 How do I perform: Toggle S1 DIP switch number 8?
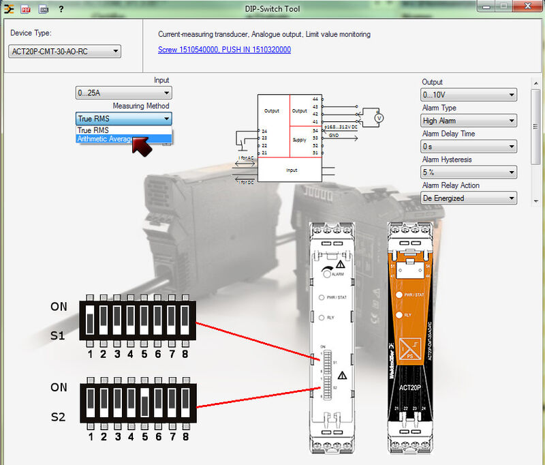click(x=185, y=319)
